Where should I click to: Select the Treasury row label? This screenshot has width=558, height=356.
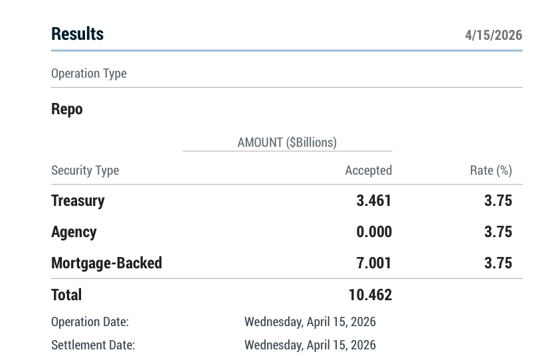[78, 201]
